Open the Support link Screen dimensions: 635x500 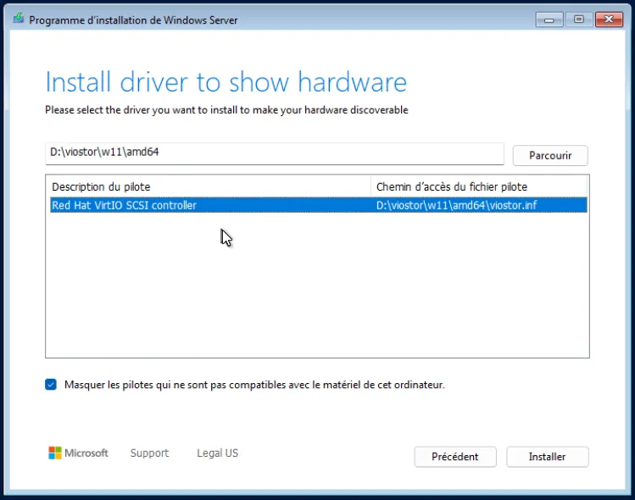point(149,453)
